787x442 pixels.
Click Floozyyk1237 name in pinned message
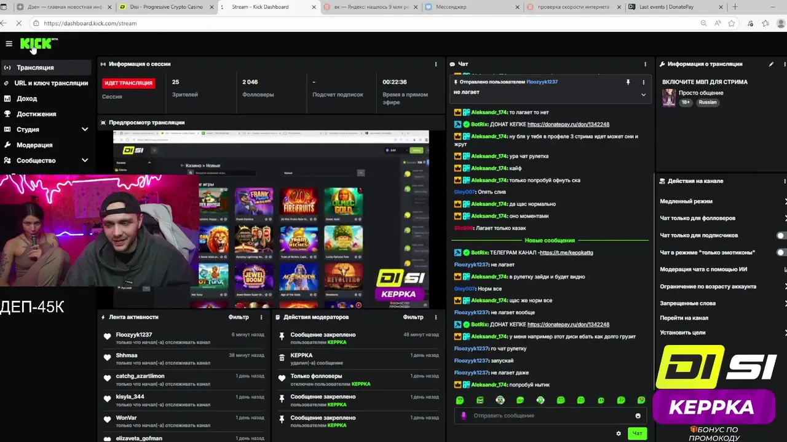click(542, 82)
